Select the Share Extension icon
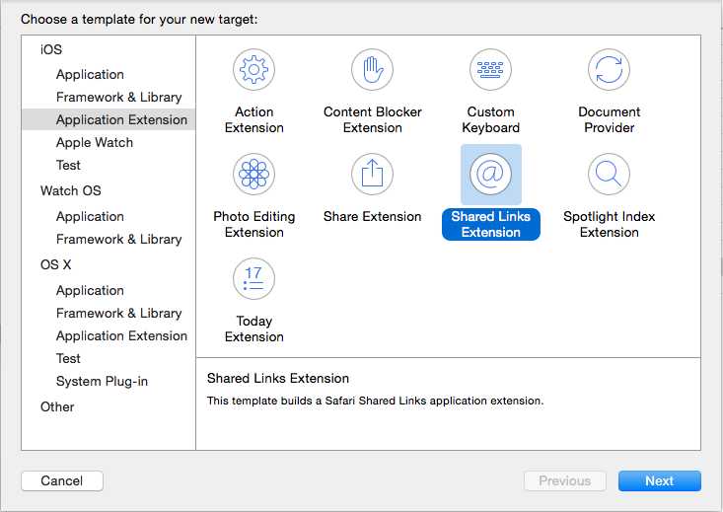The image size is (723, 512). click(x=372, y=175)
